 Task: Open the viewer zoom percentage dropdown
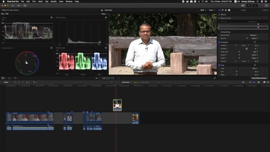(x=203, y=10)
